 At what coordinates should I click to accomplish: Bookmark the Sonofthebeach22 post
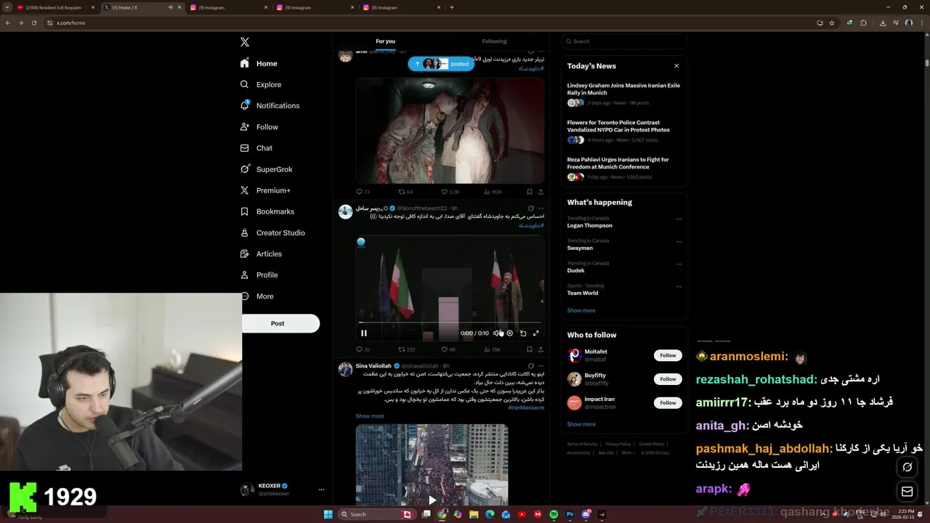click(x=530, y=349)
